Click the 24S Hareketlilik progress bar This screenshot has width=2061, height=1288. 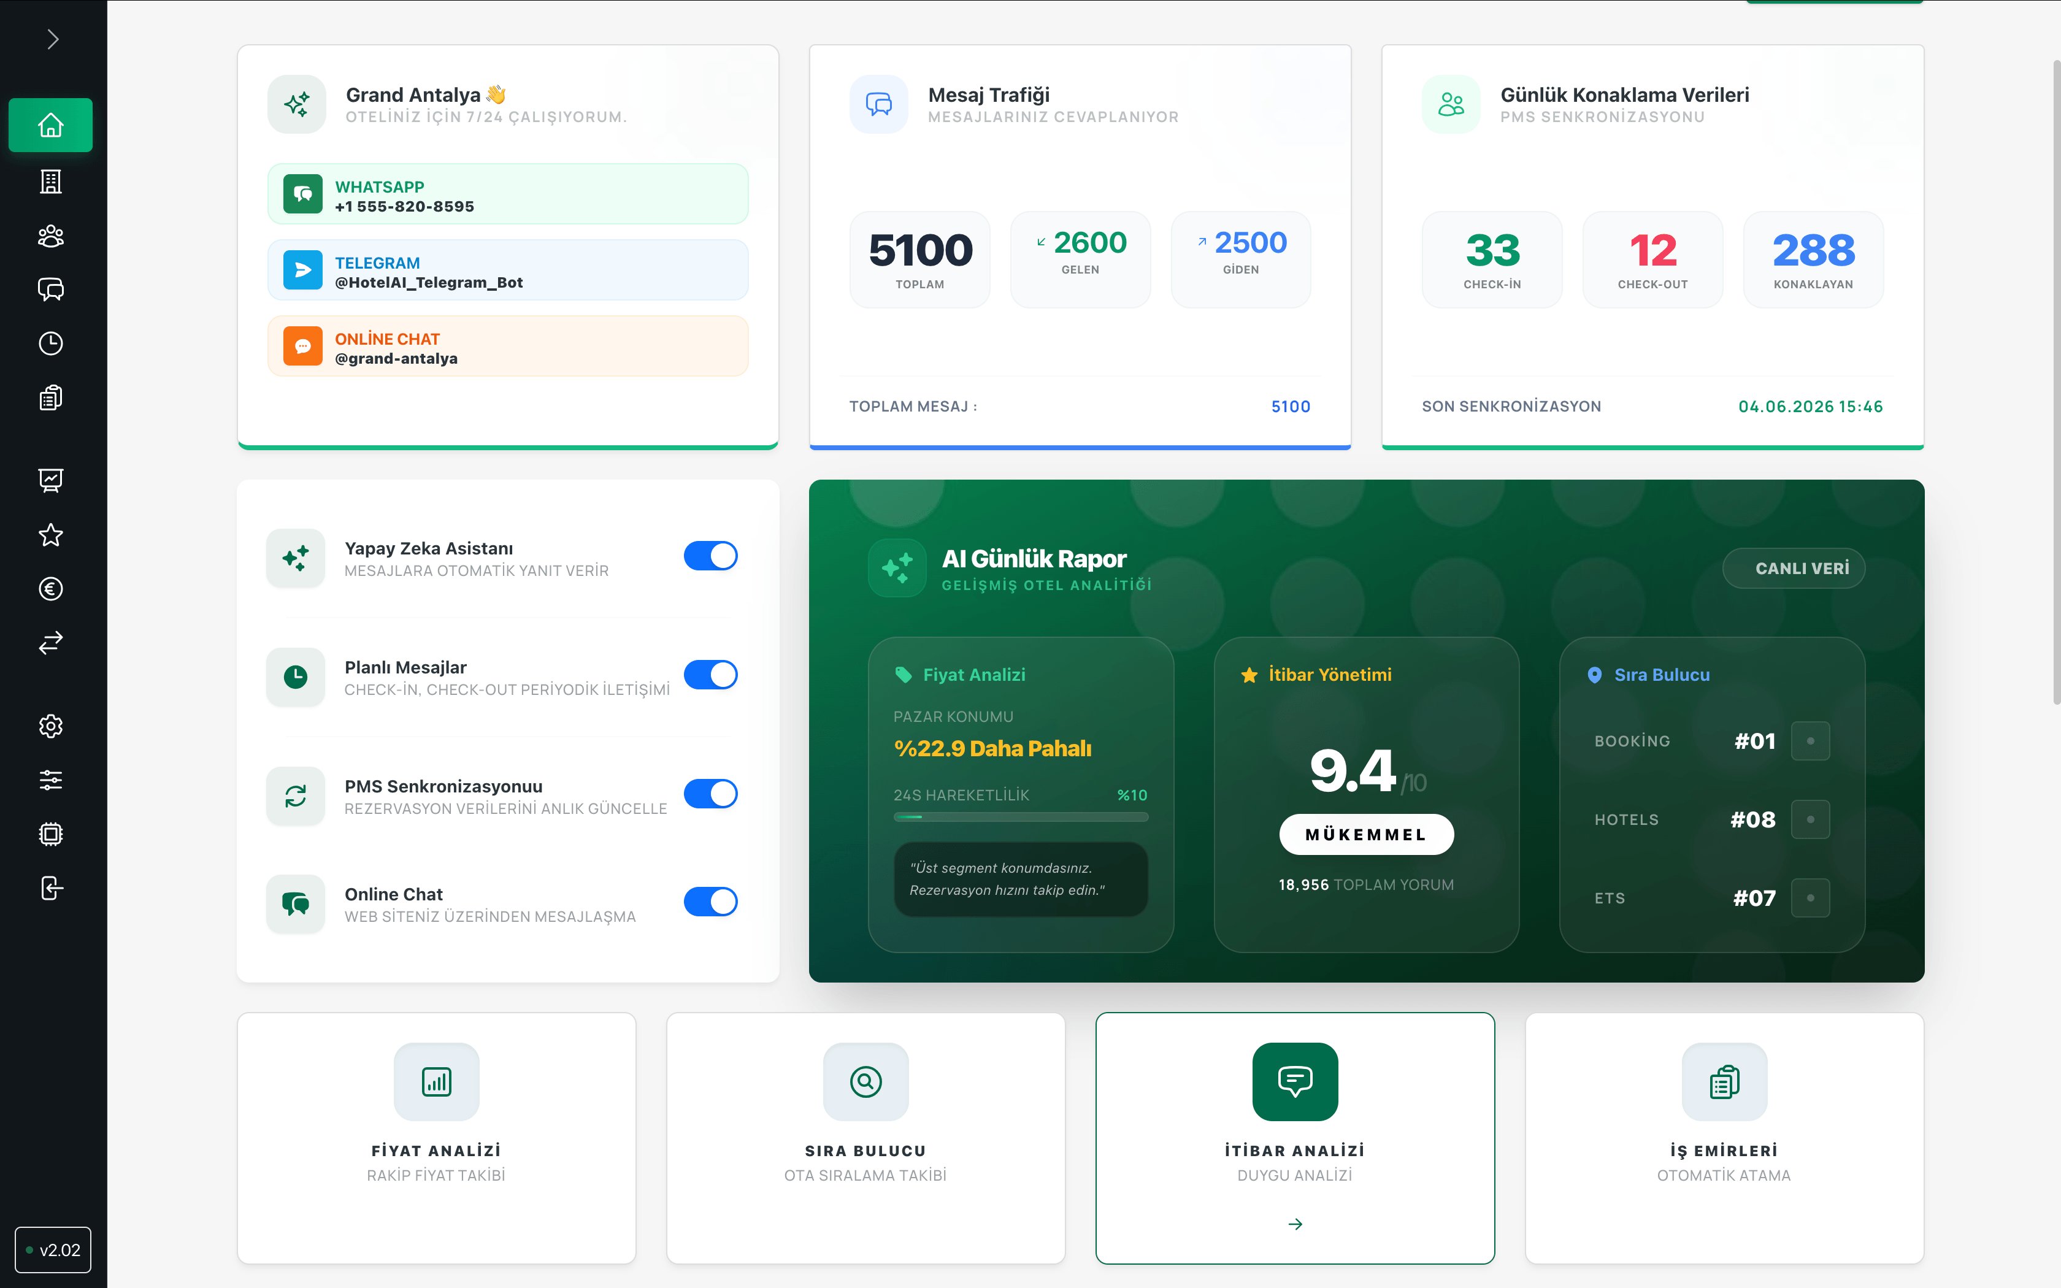pyautogui.click(x=1020, y=817)
